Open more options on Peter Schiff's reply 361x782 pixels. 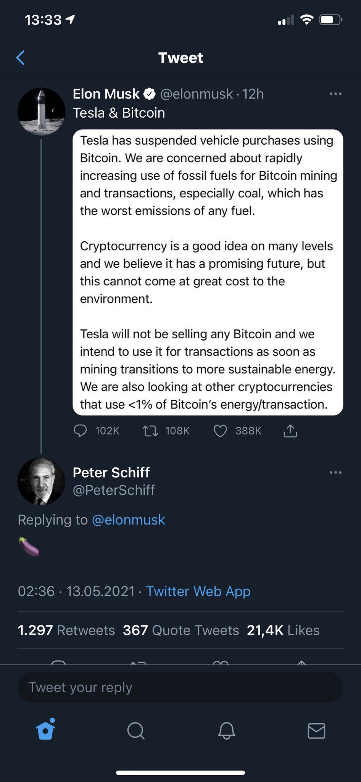coord(335,473)
